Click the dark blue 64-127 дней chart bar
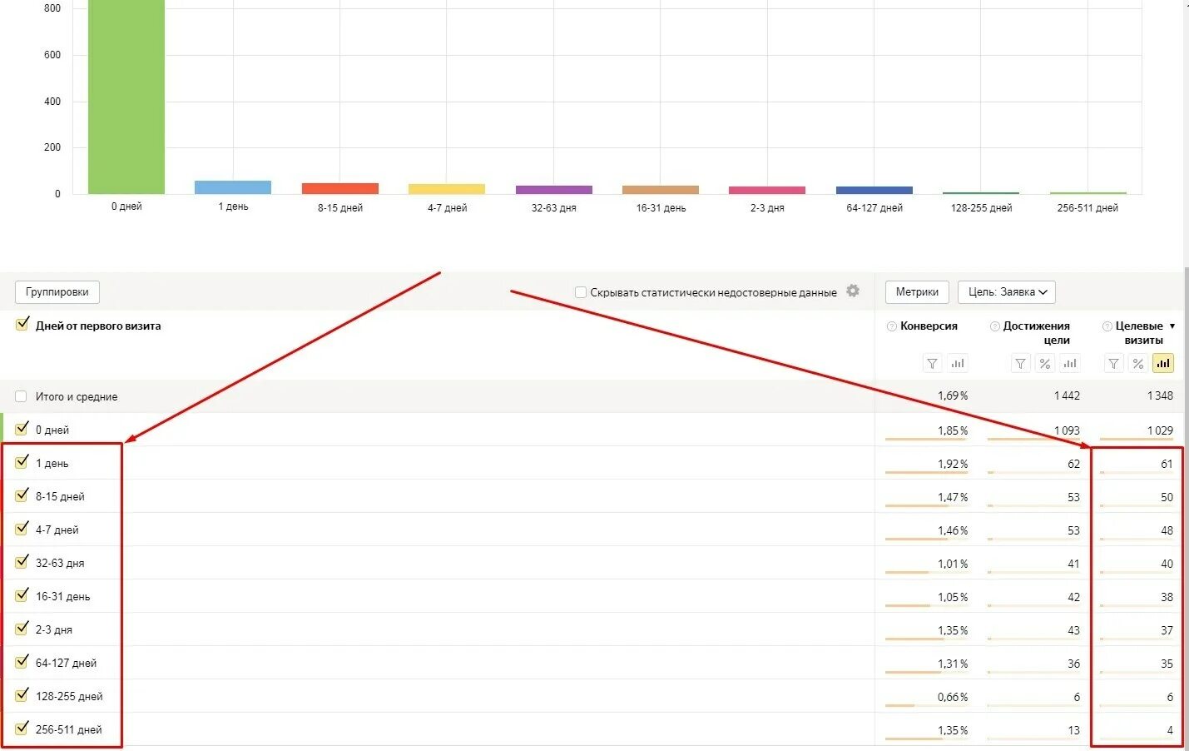This screenshot has height=751, width=1189. pos(874,190)
